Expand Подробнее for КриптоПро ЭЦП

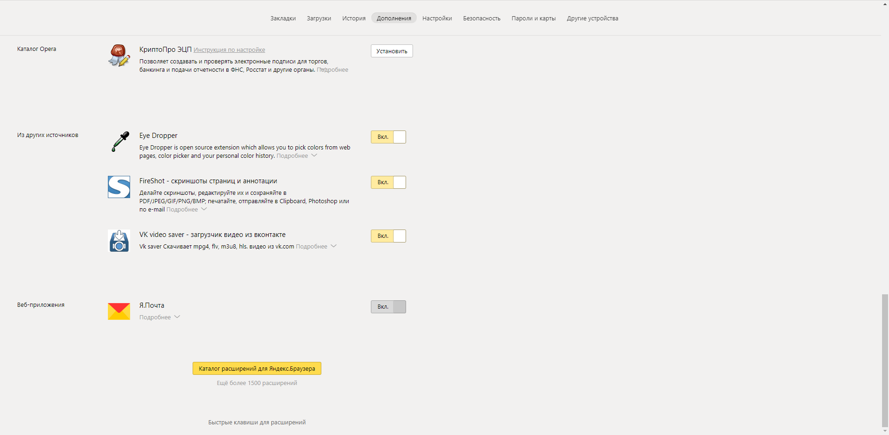332,70
